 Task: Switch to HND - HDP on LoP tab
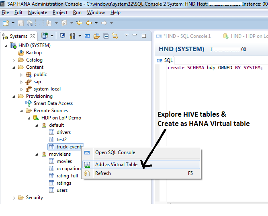click(x=245, y=36)
